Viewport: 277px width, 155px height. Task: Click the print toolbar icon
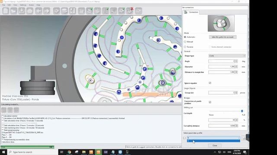tap(30, 11)
